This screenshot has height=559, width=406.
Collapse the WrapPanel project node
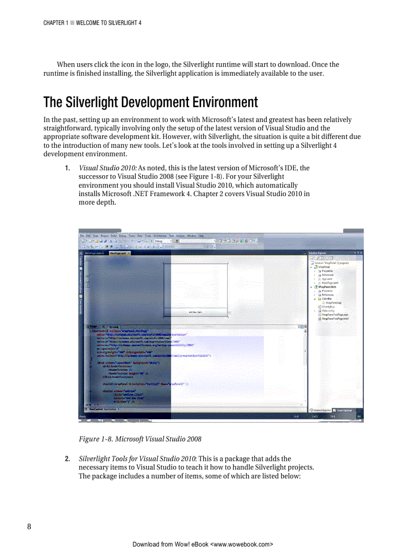(311, 267)
